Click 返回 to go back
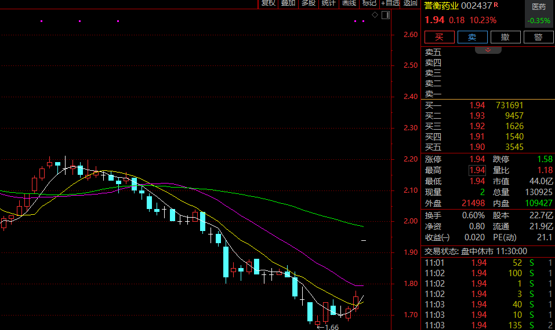555x330 pixels. click(410, 3)
